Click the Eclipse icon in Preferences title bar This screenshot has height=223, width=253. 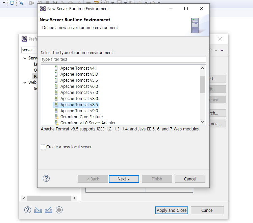coord(24,39)
